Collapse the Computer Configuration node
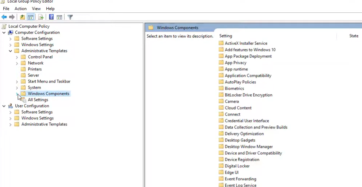The height and width of the screenshot is (187, 362). (4, 33)
